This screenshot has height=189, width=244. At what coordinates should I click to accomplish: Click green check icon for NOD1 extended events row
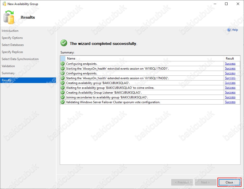(63, 68)
